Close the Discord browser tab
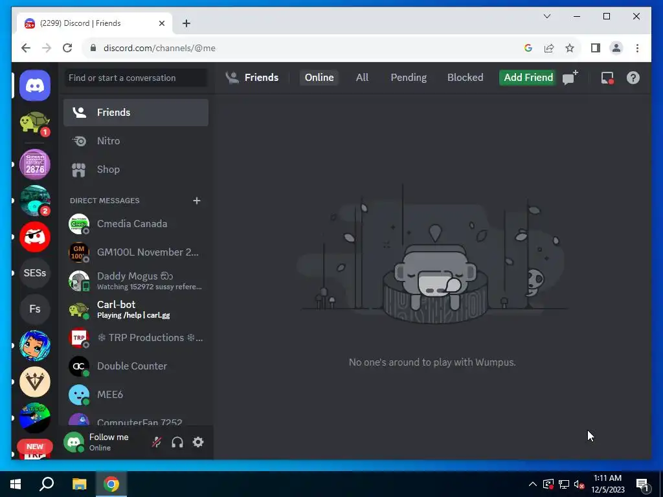This screenshot has width=663, height=497. click(161, 23)
